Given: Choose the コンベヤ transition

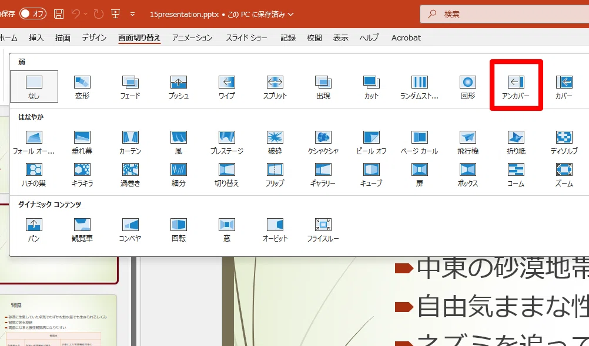Looking at the screenshot, I should coord(130,230).
